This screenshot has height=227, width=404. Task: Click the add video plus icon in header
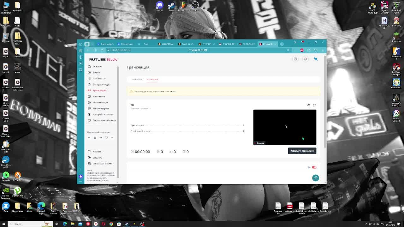[x=295, y=59]
